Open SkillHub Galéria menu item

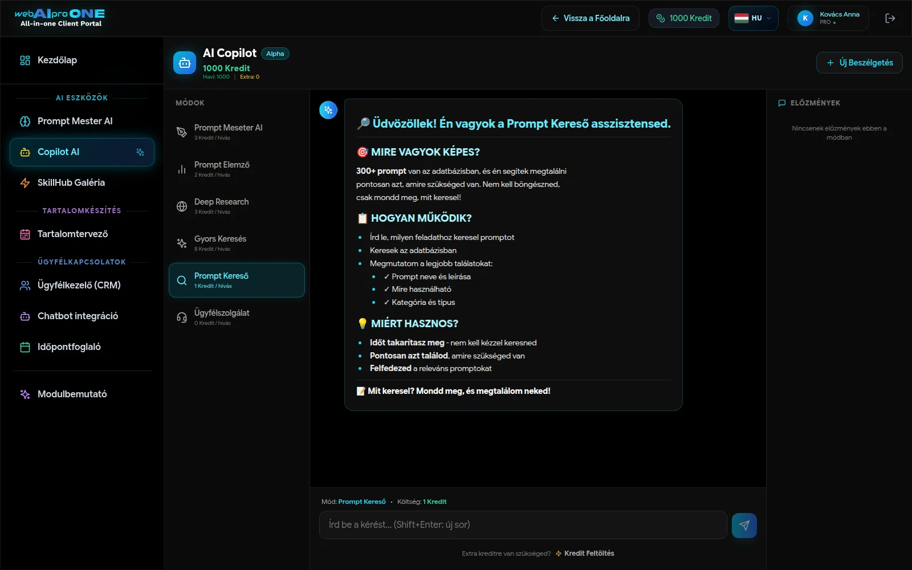point(82,183)
